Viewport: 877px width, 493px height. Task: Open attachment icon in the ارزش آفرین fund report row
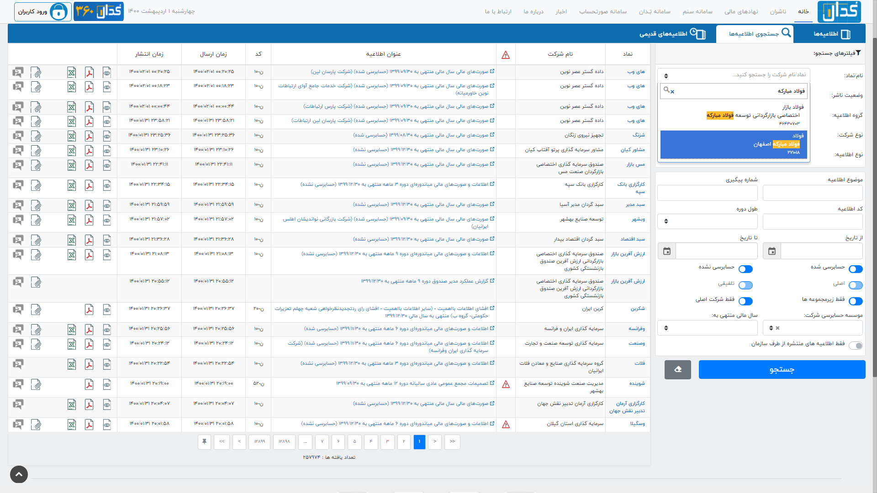(x=36, y=282)
